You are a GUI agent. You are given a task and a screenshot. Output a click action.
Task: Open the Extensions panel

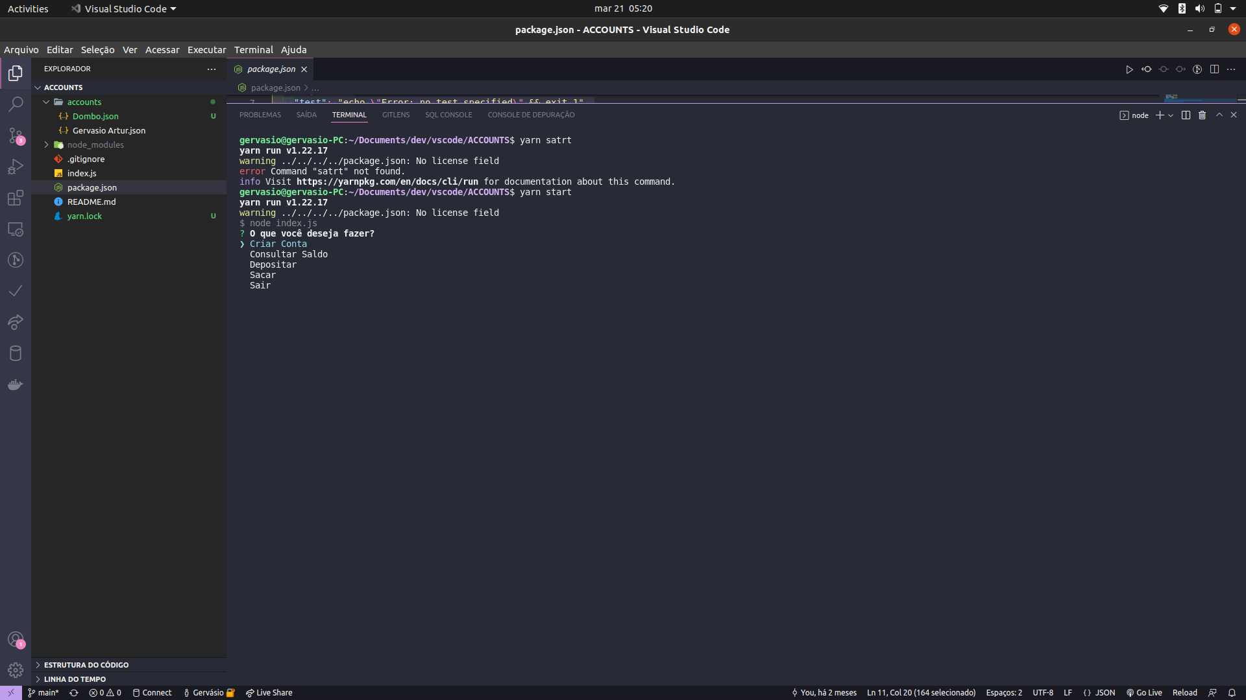coord(16,198)
